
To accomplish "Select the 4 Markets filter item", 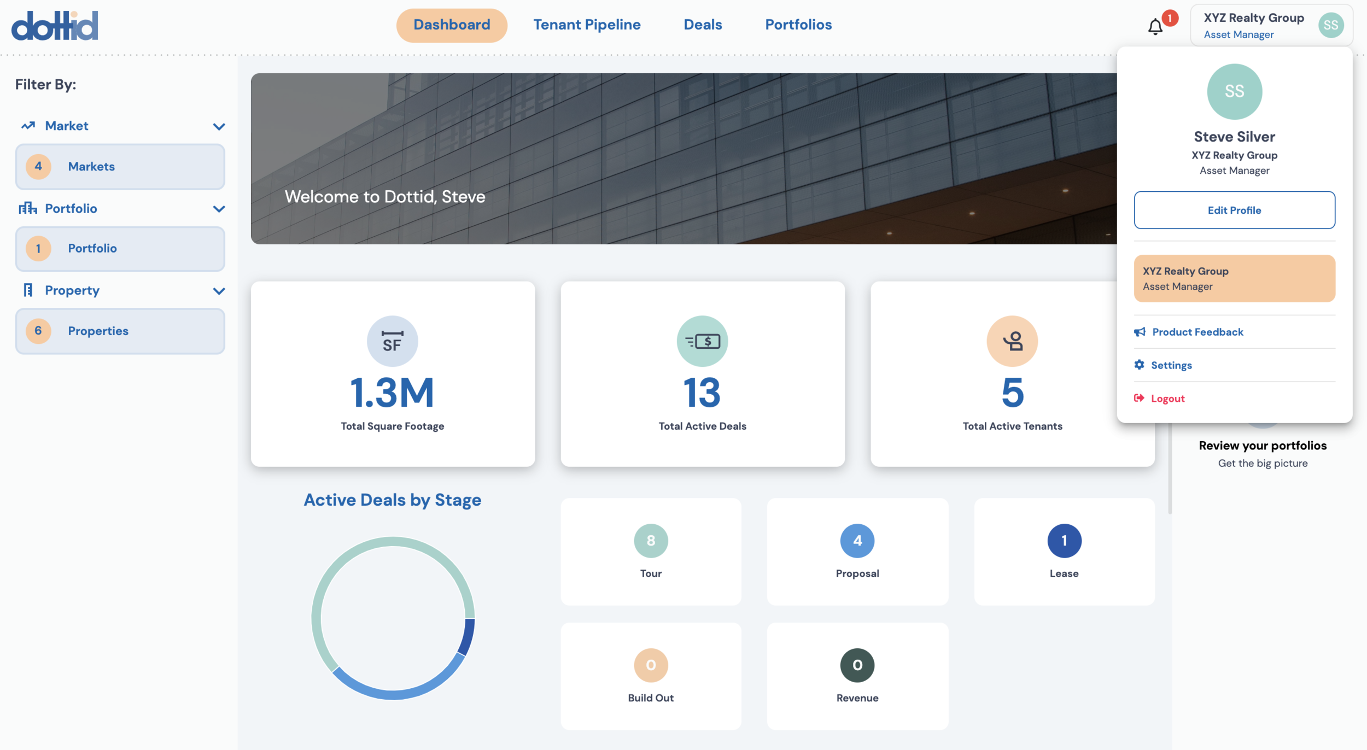I will tap(120, 167).
